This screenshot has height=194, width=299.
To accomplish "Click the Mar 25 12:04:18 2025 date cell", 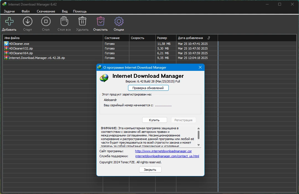I will tap(193, 58).
